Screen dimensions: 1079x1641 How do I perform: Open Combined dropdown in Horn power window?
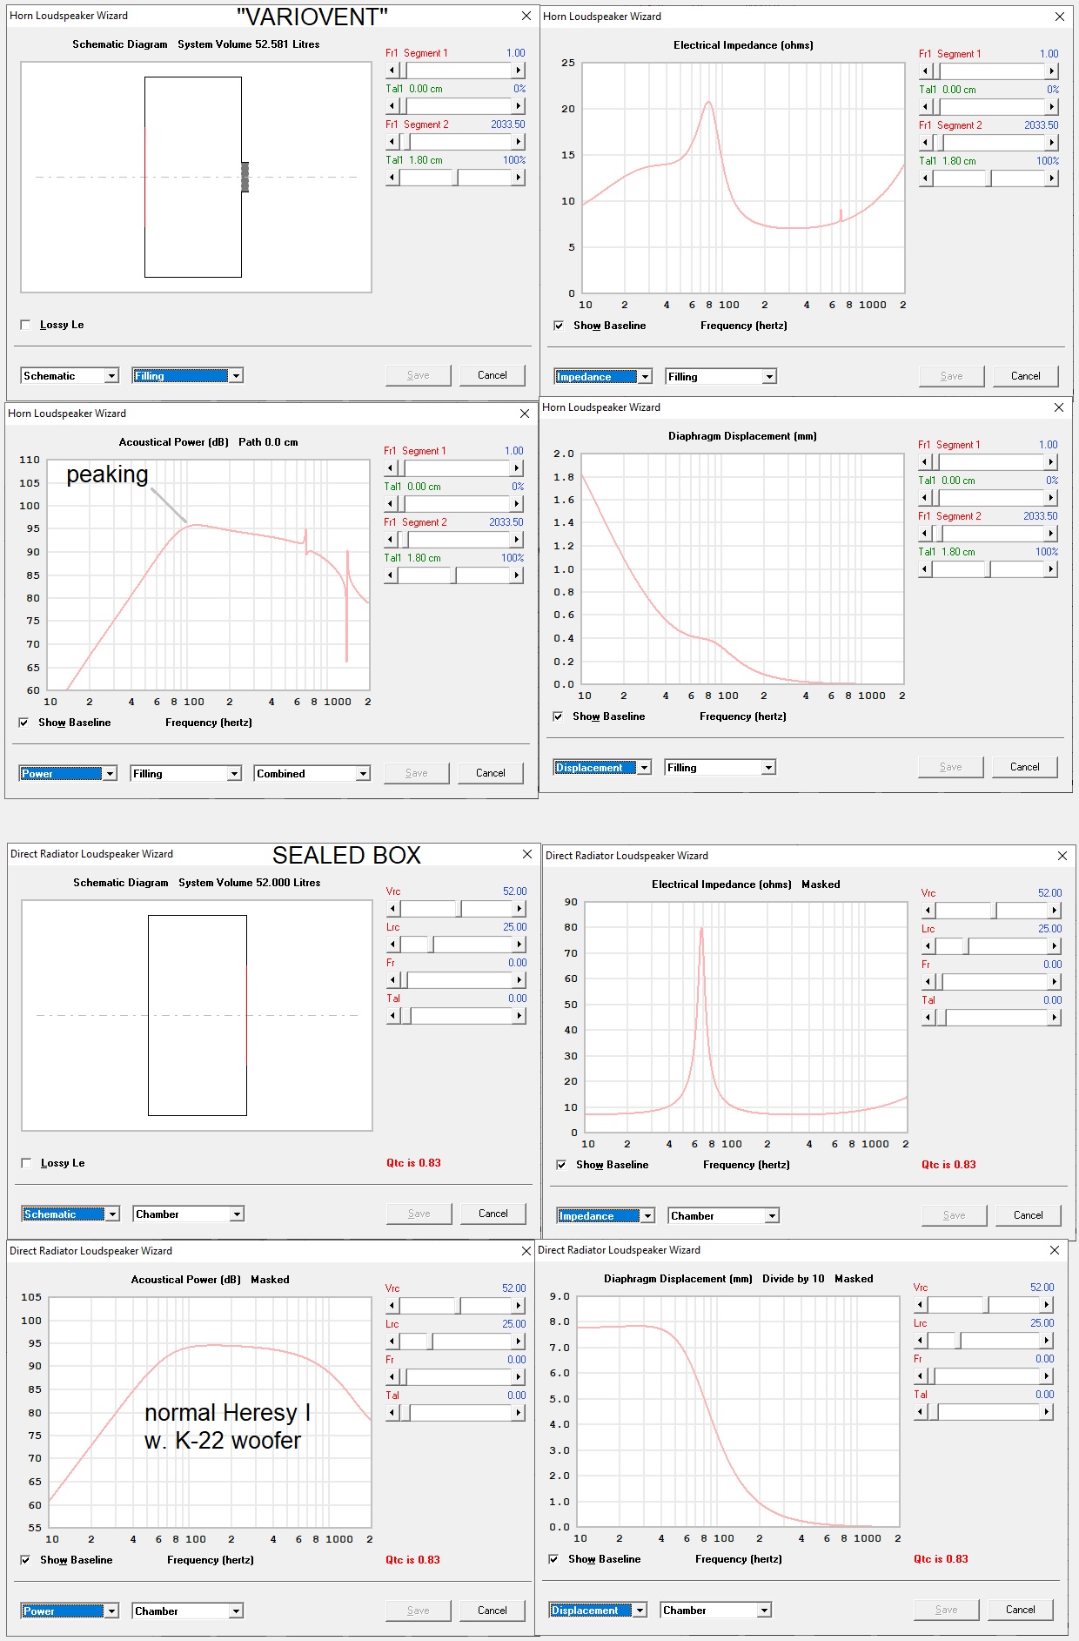[312, 774]
